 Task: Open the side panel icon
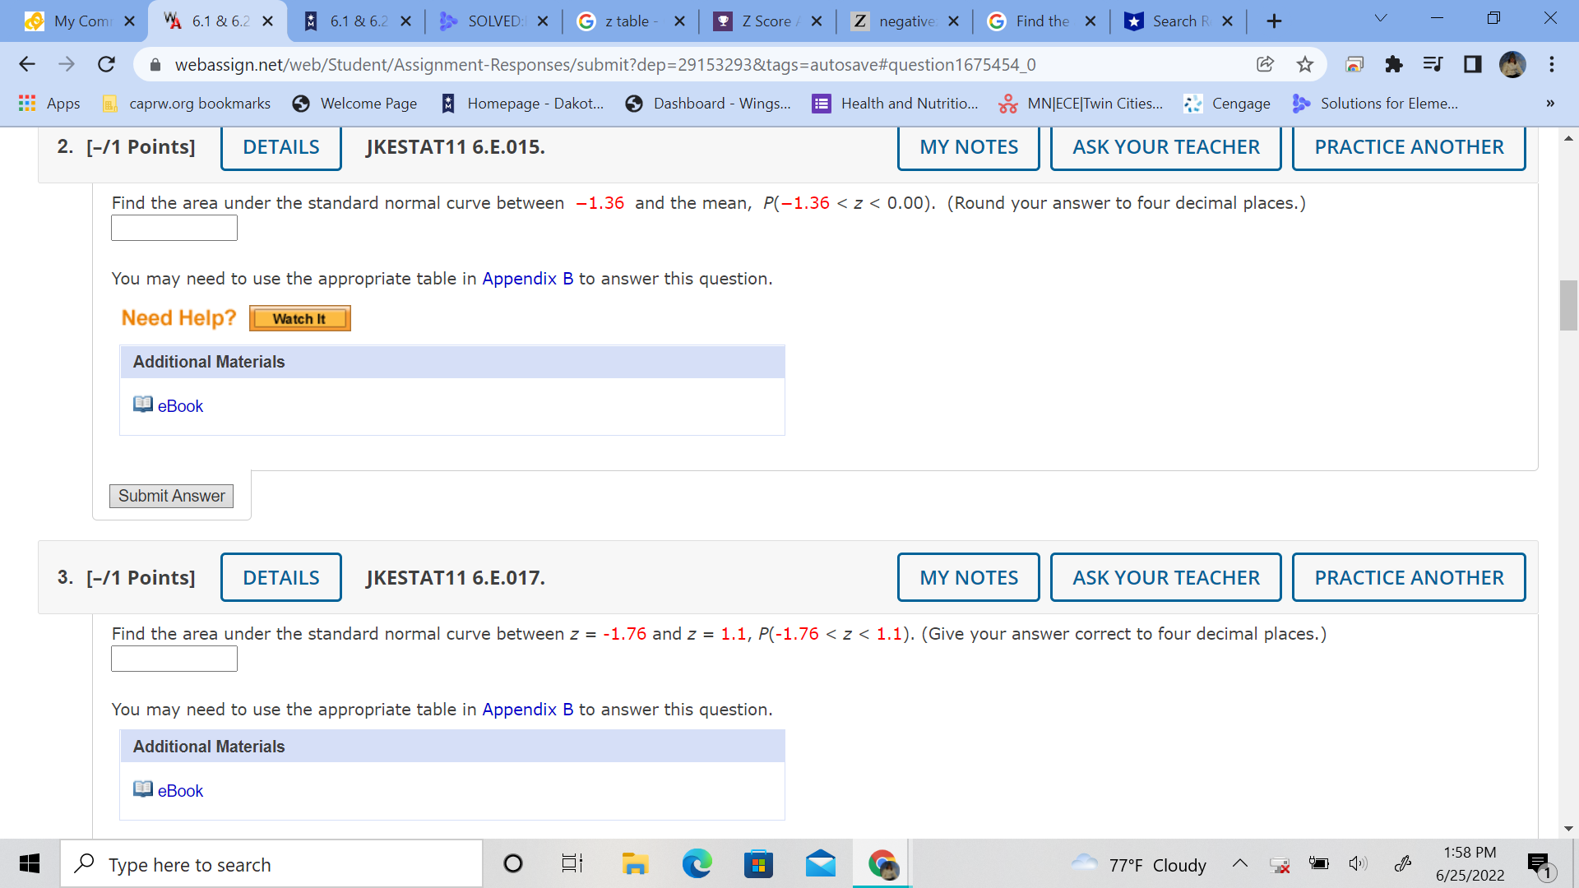pyautogui.click(x=1472, y=64)
